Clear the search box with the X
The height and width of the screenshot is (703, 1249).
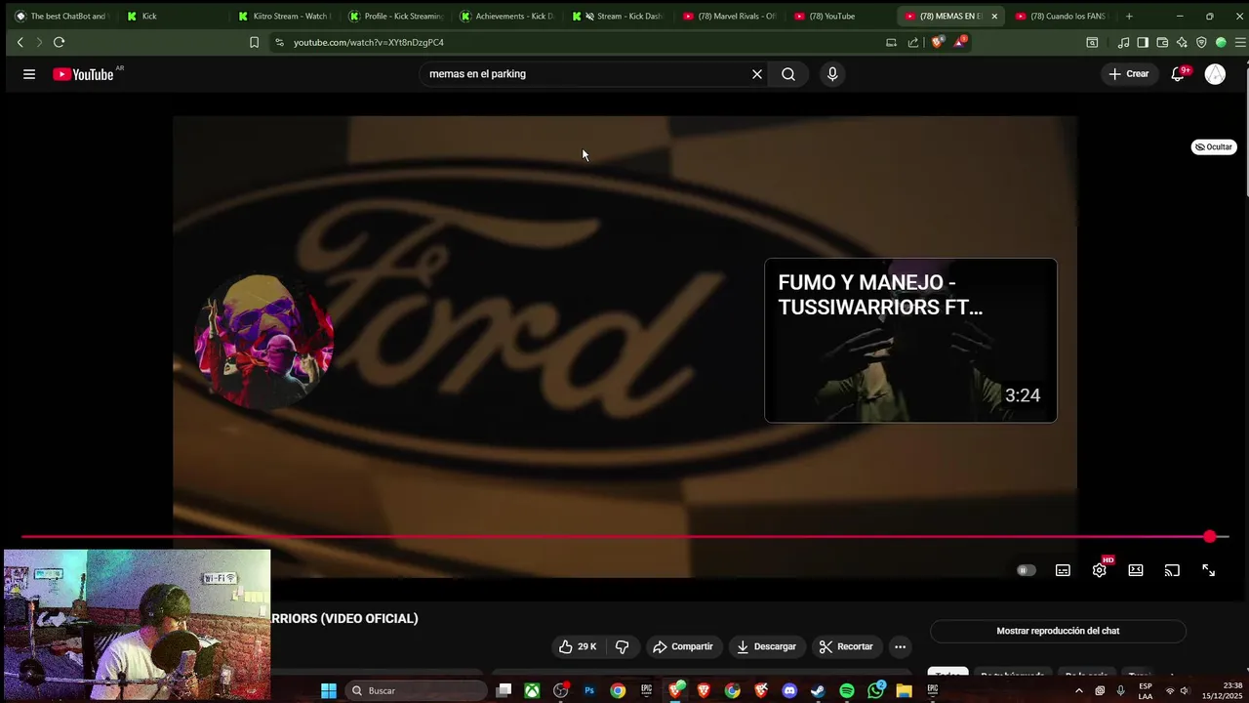(x=756, y=74)
